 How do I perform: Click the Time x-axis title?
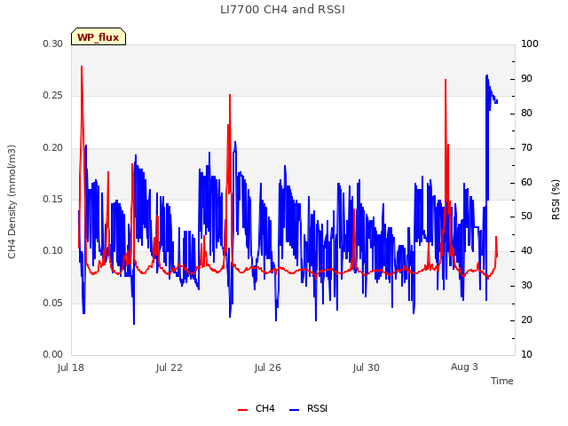point(502,381)
